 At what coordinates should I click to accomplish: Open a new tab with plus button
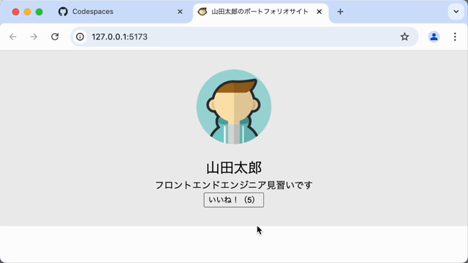[340, 12]
